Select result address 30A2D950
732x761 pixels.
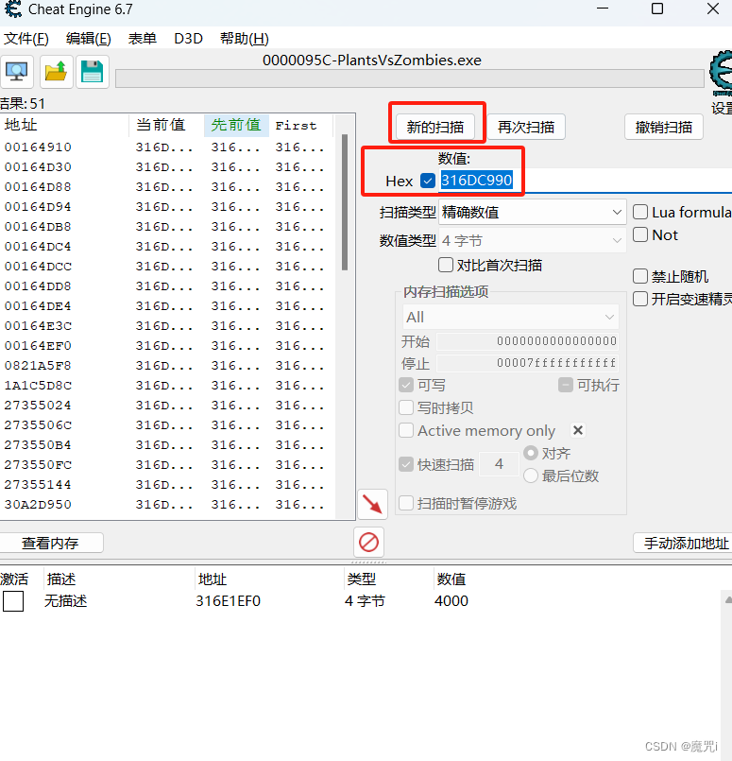pos(38,505)
